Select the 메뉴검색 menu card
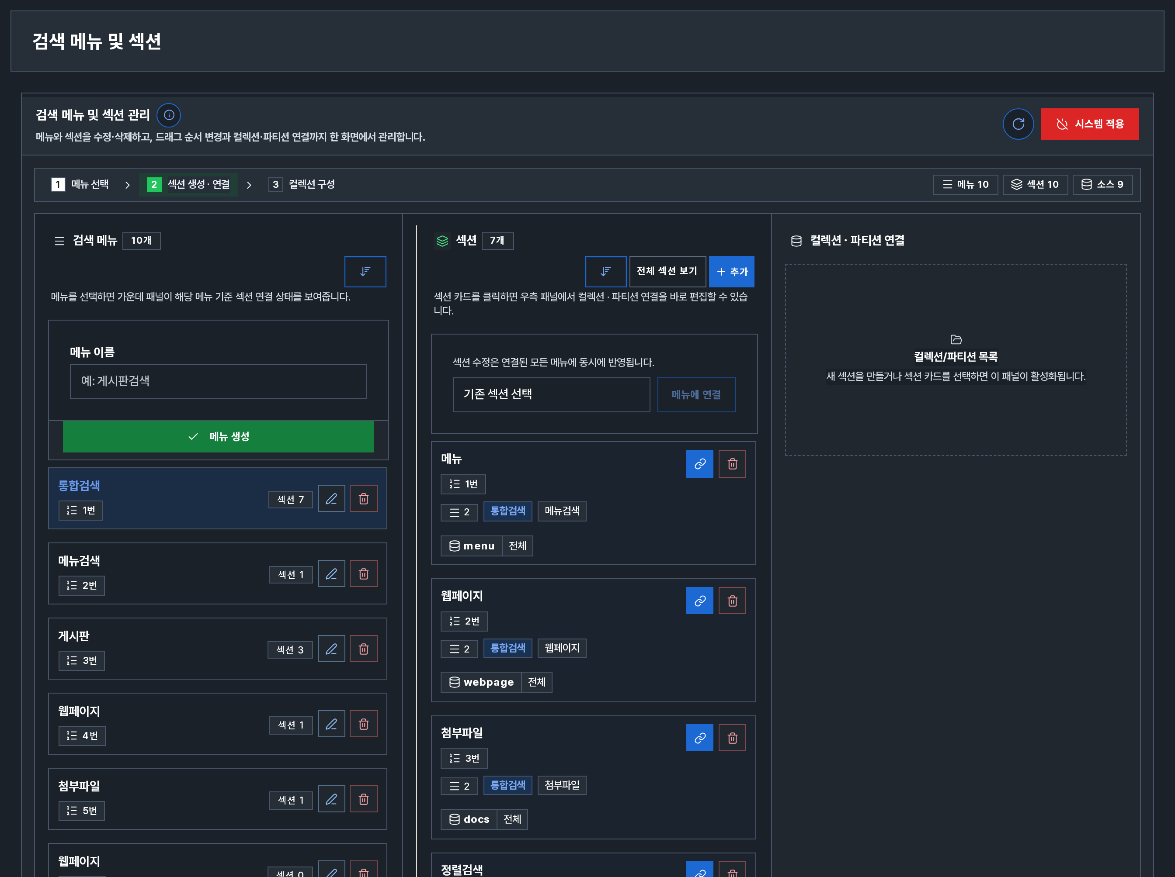 [217, 573]
